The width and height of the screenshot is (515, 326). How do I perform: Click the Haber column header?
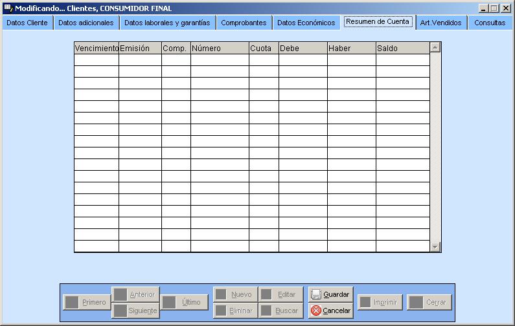351,49
